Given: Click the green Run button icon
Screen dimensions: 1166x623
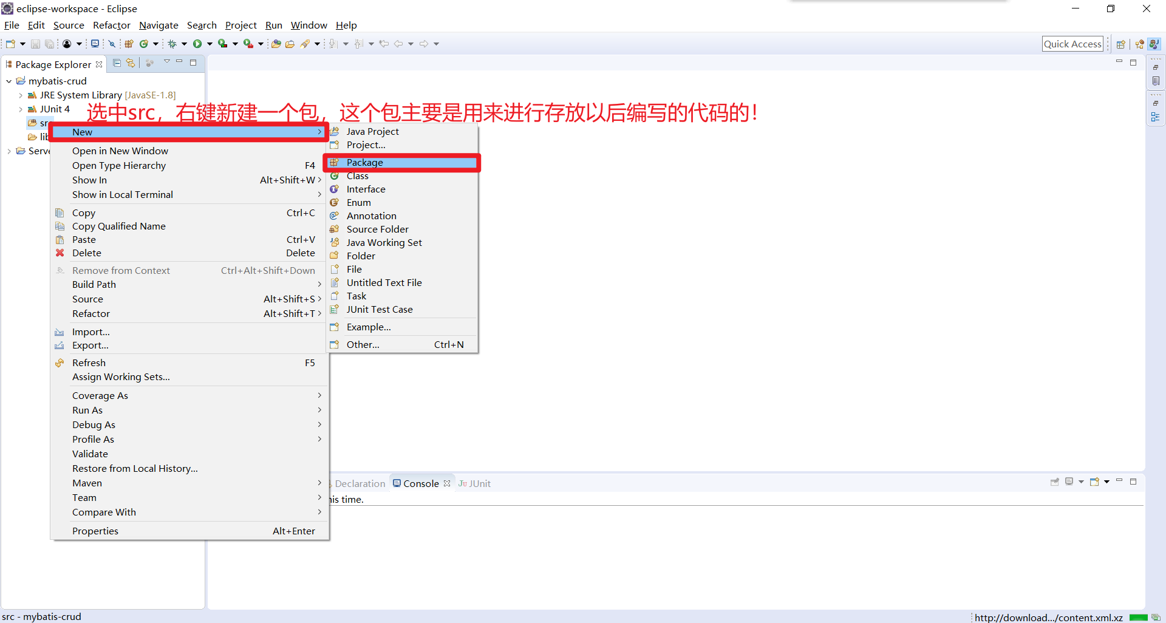Looking at the screenshot, I should [197, 44].
